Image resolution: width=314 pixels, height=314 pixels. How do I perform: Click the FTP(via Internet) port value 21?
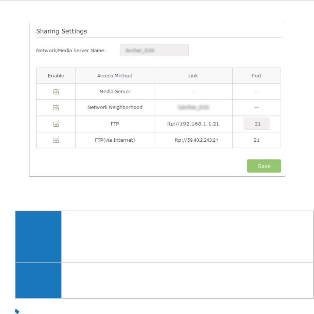click(x=257, y=140)
